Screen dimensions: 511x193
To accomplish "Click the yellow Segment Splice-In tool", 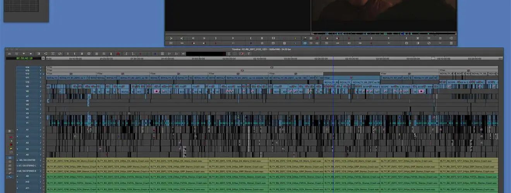I will (x=10, y=148).
